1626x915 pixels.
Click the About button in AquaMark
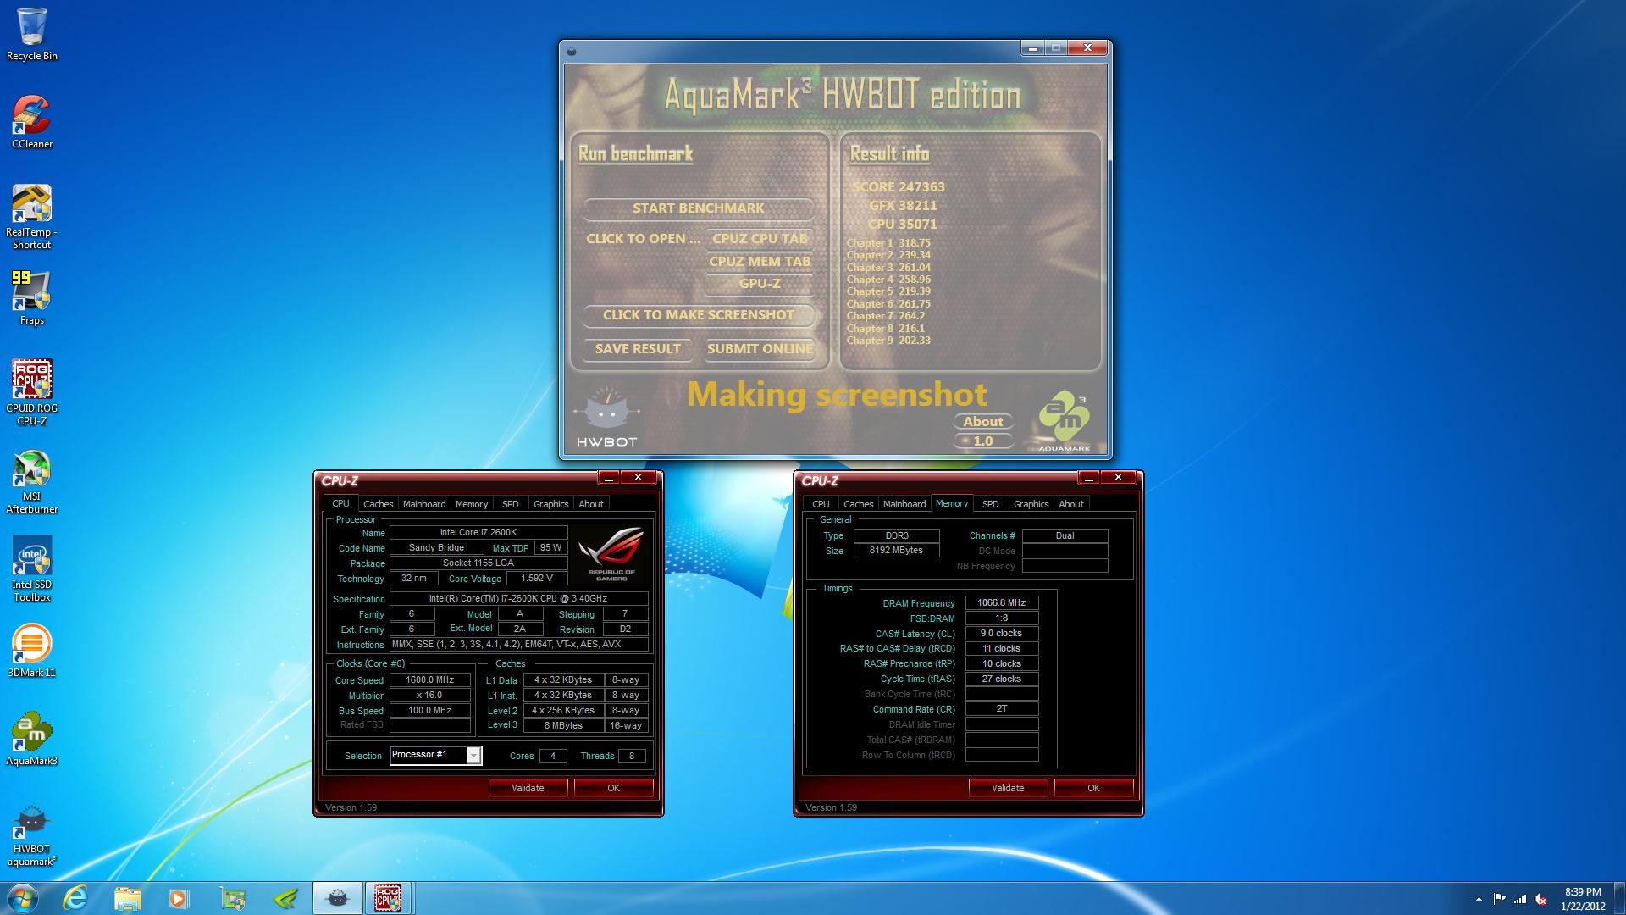[982, 422]
